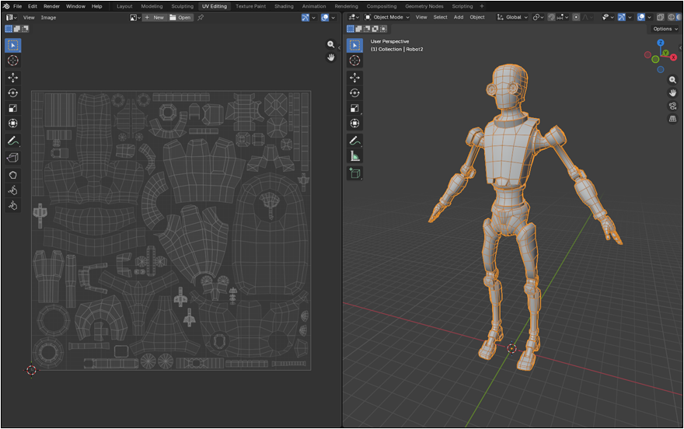Viewport: 684px width, 429px height.
Task: Click the camera view icon in viewport
Action: (672, 106)
